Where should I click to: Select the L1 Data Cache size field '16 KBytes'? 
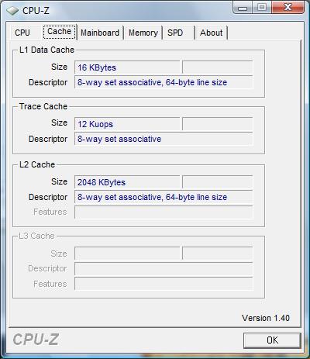(127, 67)
